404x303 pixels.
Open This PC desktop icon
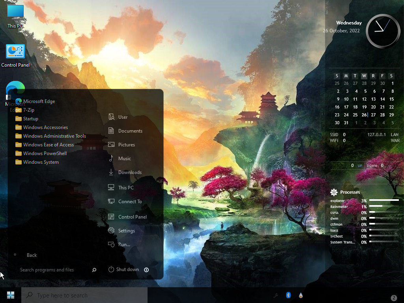[x=15, y=16]
